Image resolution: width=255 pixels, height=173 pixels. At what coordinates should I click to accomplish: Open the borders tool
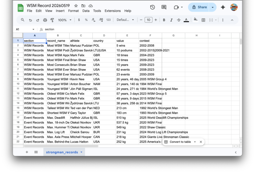click(x=203, y=20)
